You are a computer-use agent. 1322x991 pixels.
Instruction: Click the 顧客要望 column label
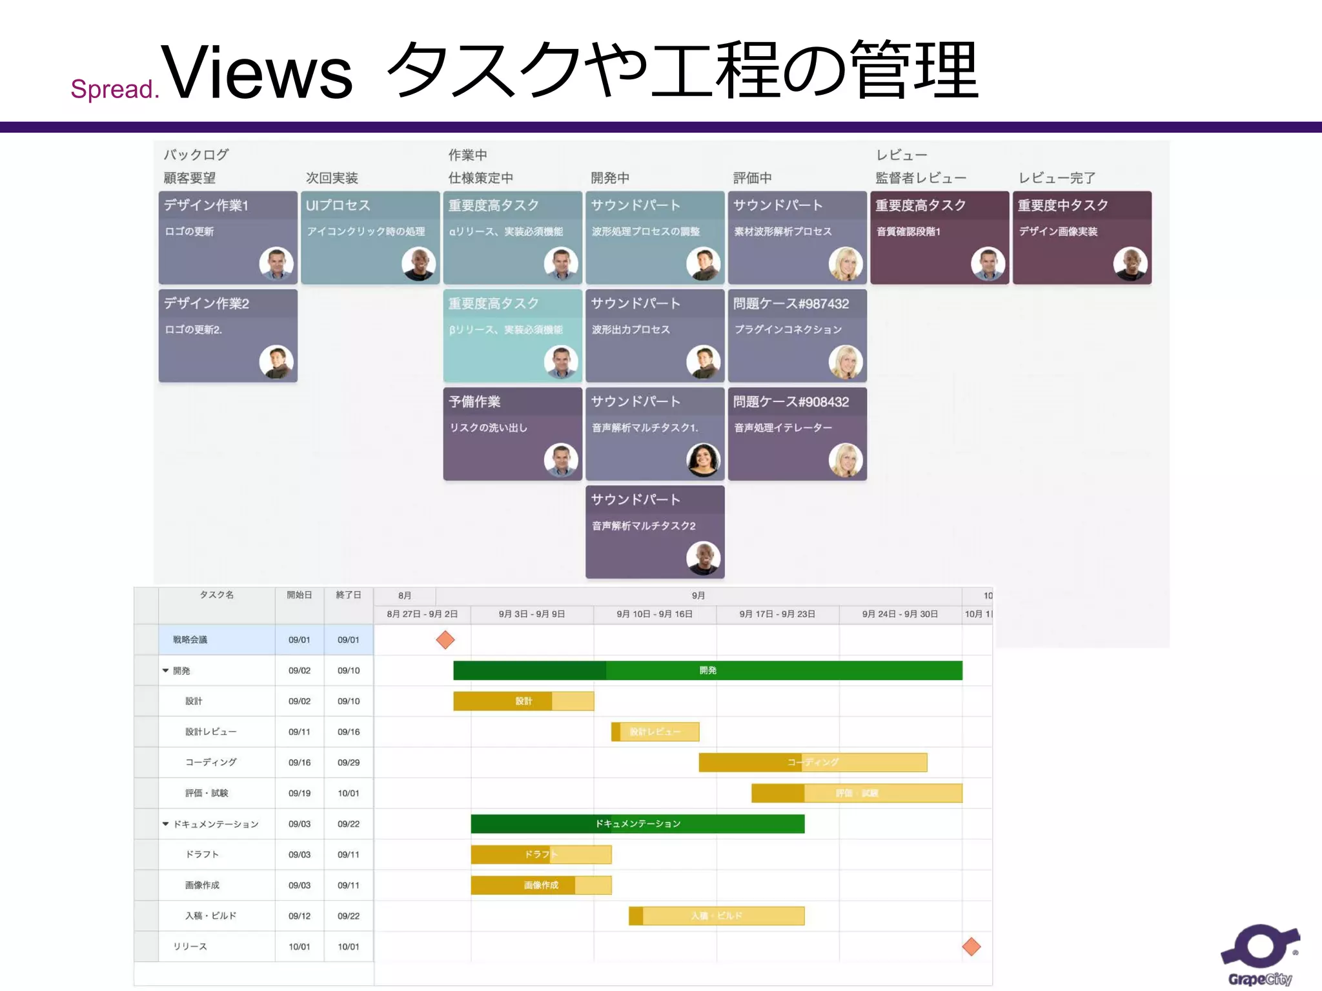point(189,177)
